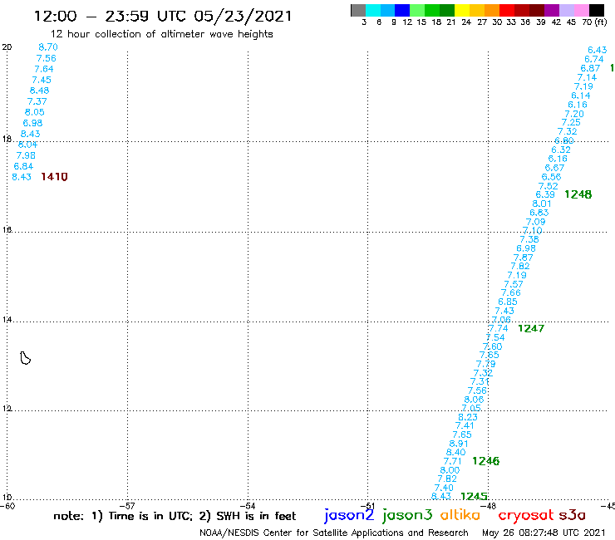This screenshot has height=540, width=615.
Task: Click the 1410 pass time label
Action: (54, 177)
